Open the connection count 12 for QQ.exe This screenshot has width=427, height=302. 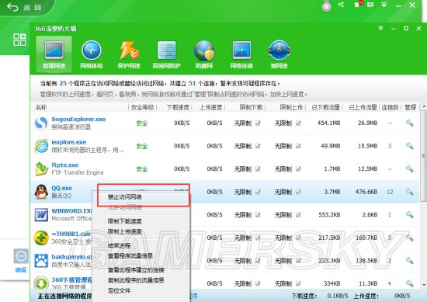coord(390,192)
